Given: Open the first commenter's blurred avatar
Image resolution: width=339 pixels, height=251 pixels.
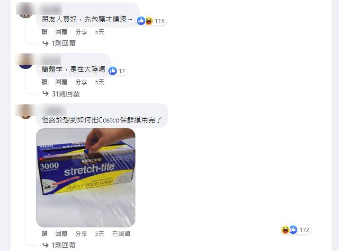Looking at the screenshot, I should (x=26, y=12).
